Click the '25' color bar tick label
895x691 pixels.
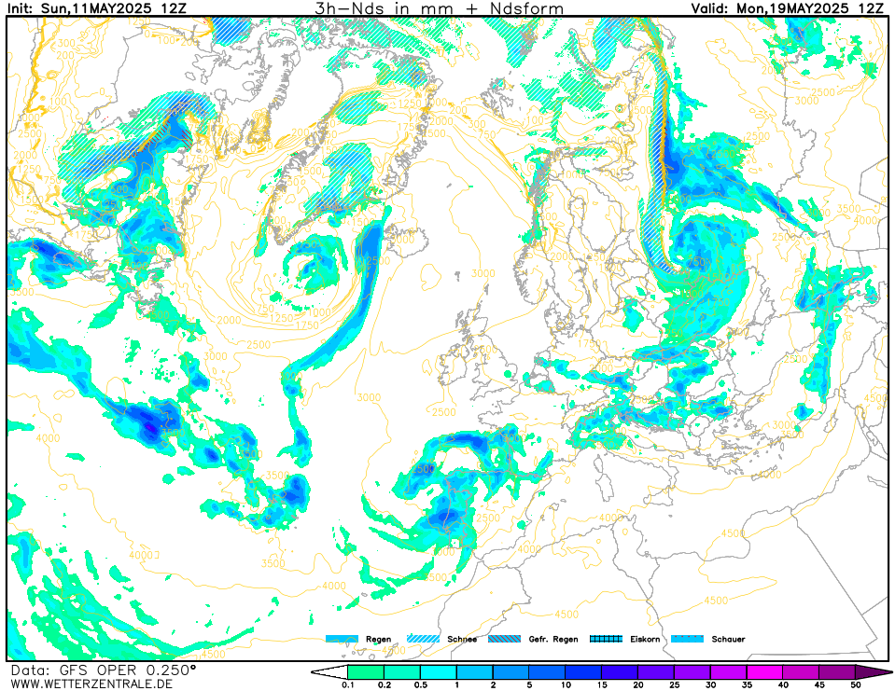click(675, 685)
